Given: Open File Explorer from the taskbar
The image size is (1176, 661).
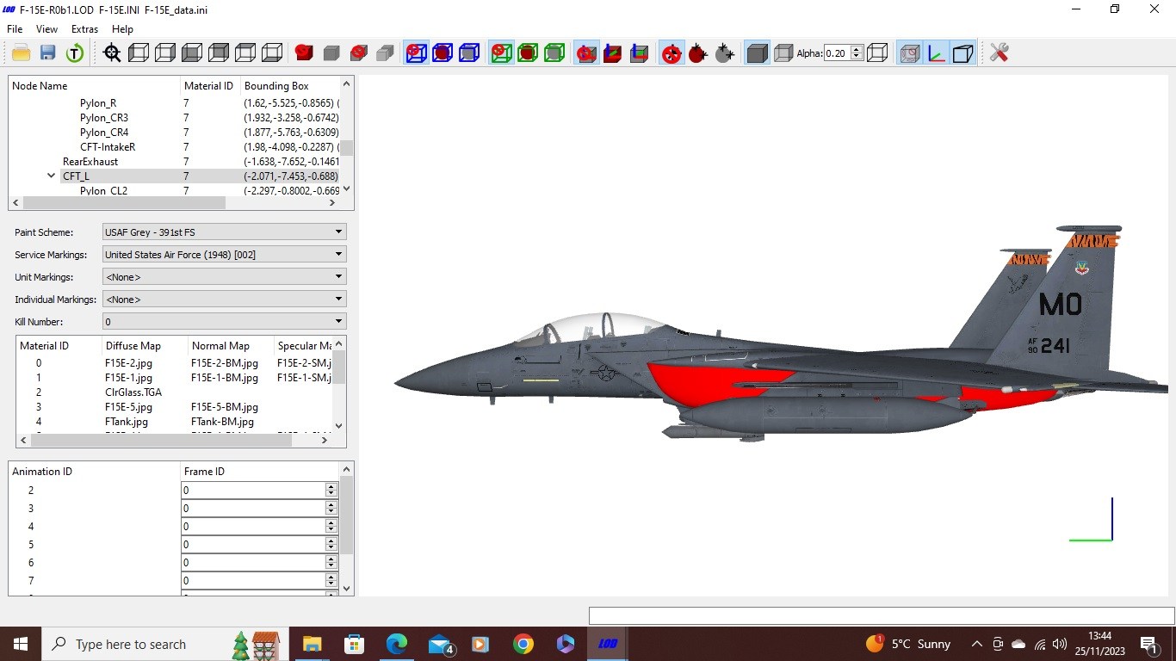Looking at the screenshot, I should (312, 644).
